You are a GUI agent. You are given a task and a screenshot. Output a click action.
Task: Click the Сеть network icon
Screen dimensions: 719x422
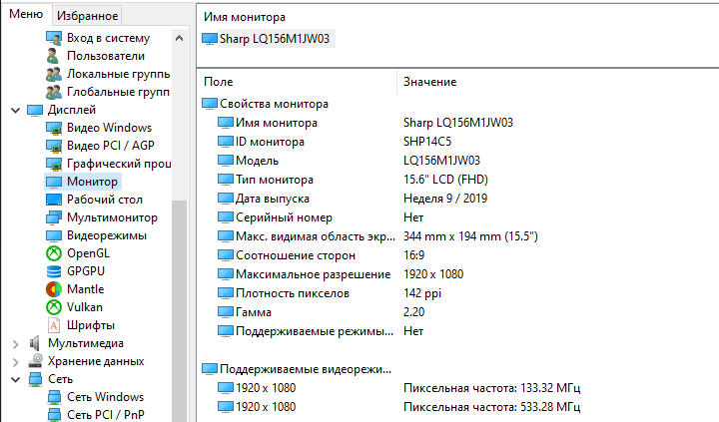(35, 379)
